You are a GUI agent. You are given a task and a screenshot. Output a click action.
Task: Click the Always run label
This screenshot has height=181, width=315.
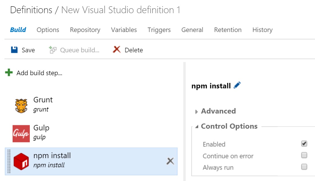tap(218, 167)
